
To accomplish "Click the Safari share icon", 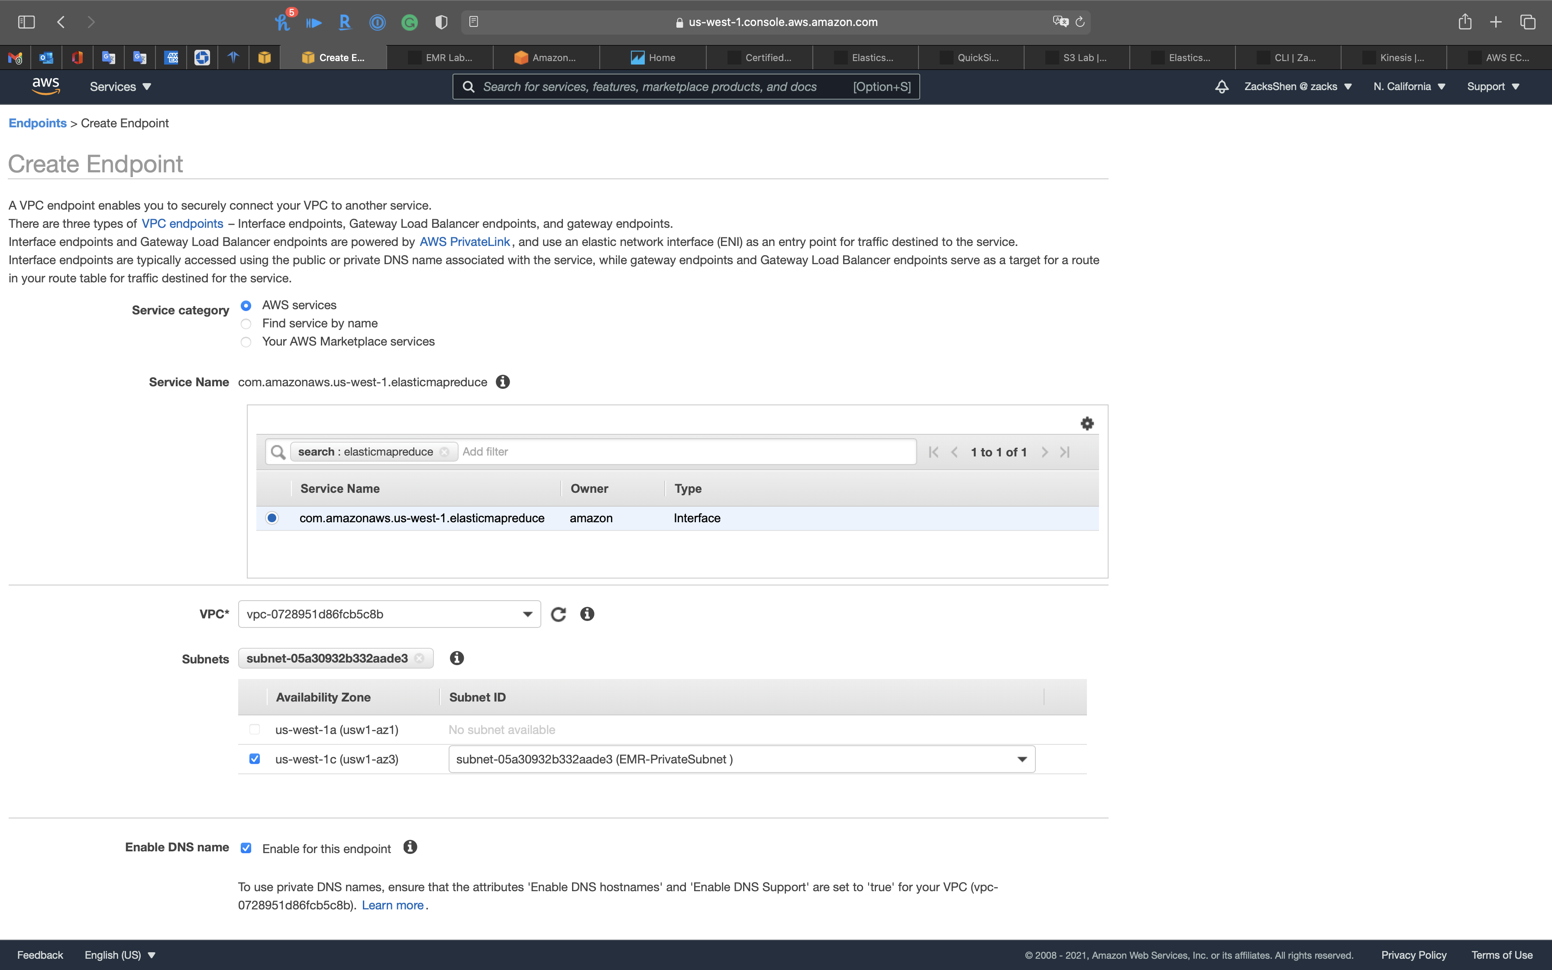I will pyautogui.click(x=1465, y=22).
